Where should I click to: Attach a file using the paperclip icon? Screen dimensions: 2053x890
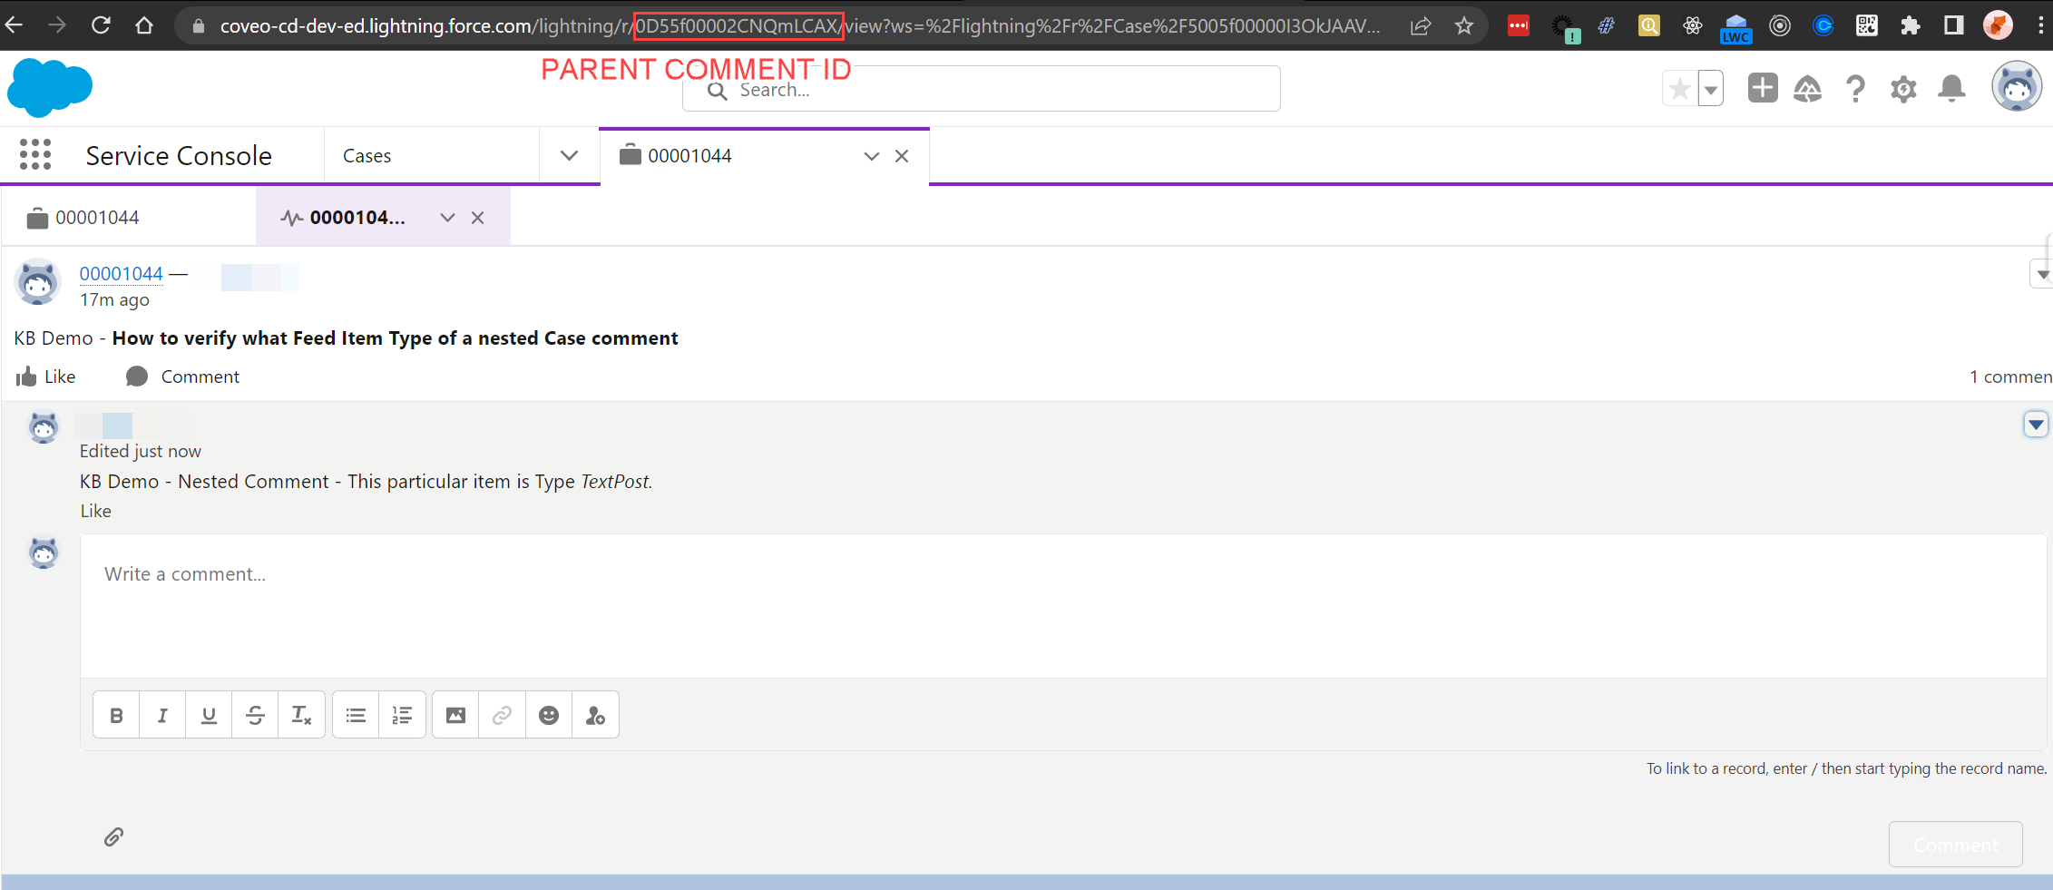pyautogui.click(x=113, y=836)
